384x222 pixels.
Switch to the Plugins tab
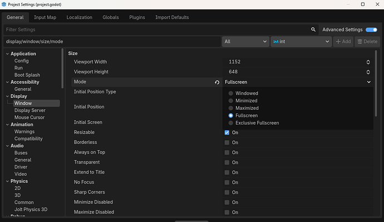[137, 17]
